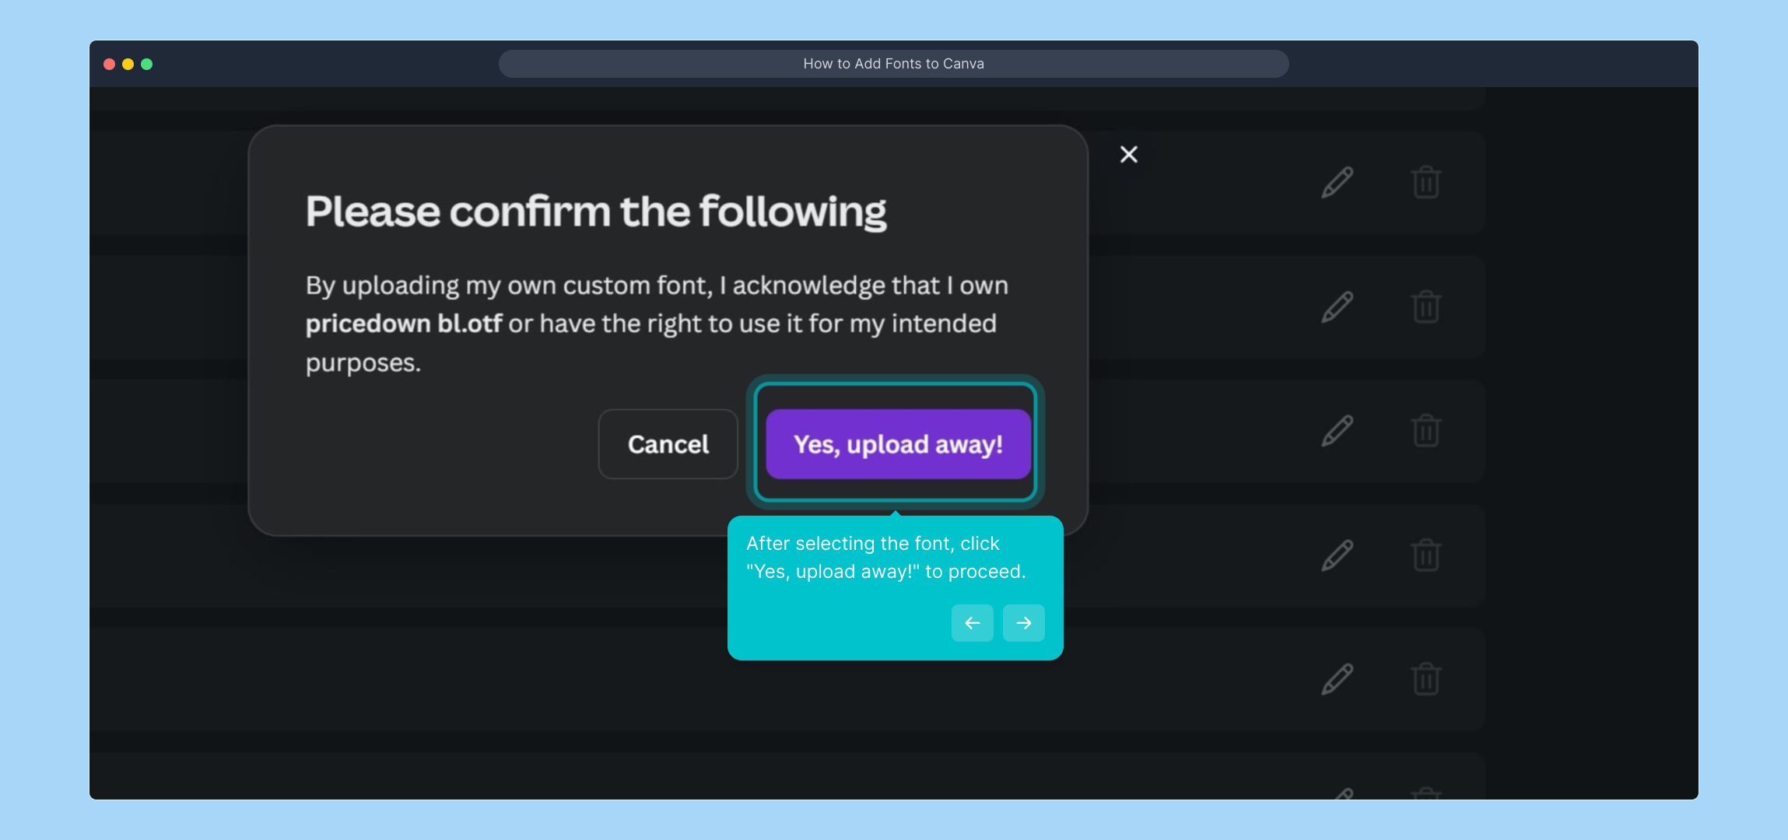The image size is (1788, 840).
Task: Zoom the window via the green traffic light
Action: coord(147,64)
